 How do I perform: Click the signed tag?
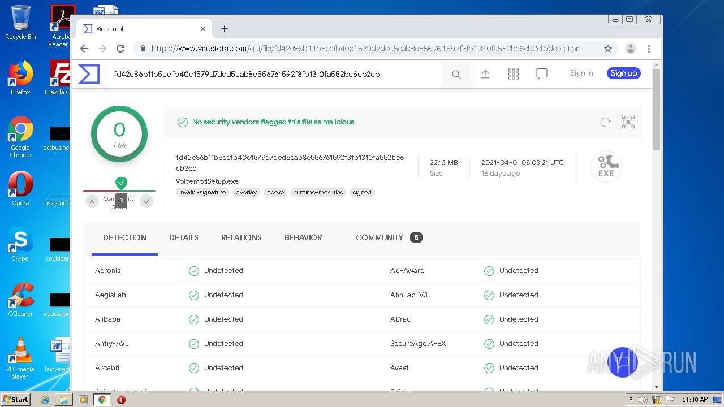362,193
